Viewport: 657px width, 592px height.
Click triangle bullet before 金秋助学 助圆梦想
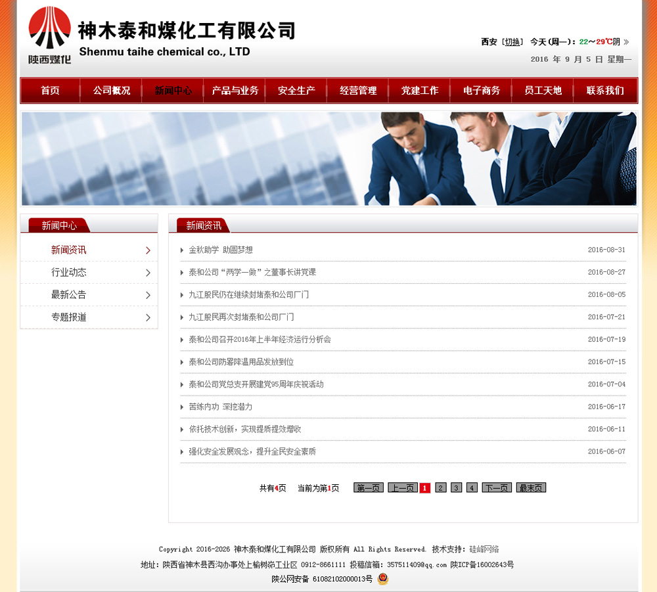[182, 250]
